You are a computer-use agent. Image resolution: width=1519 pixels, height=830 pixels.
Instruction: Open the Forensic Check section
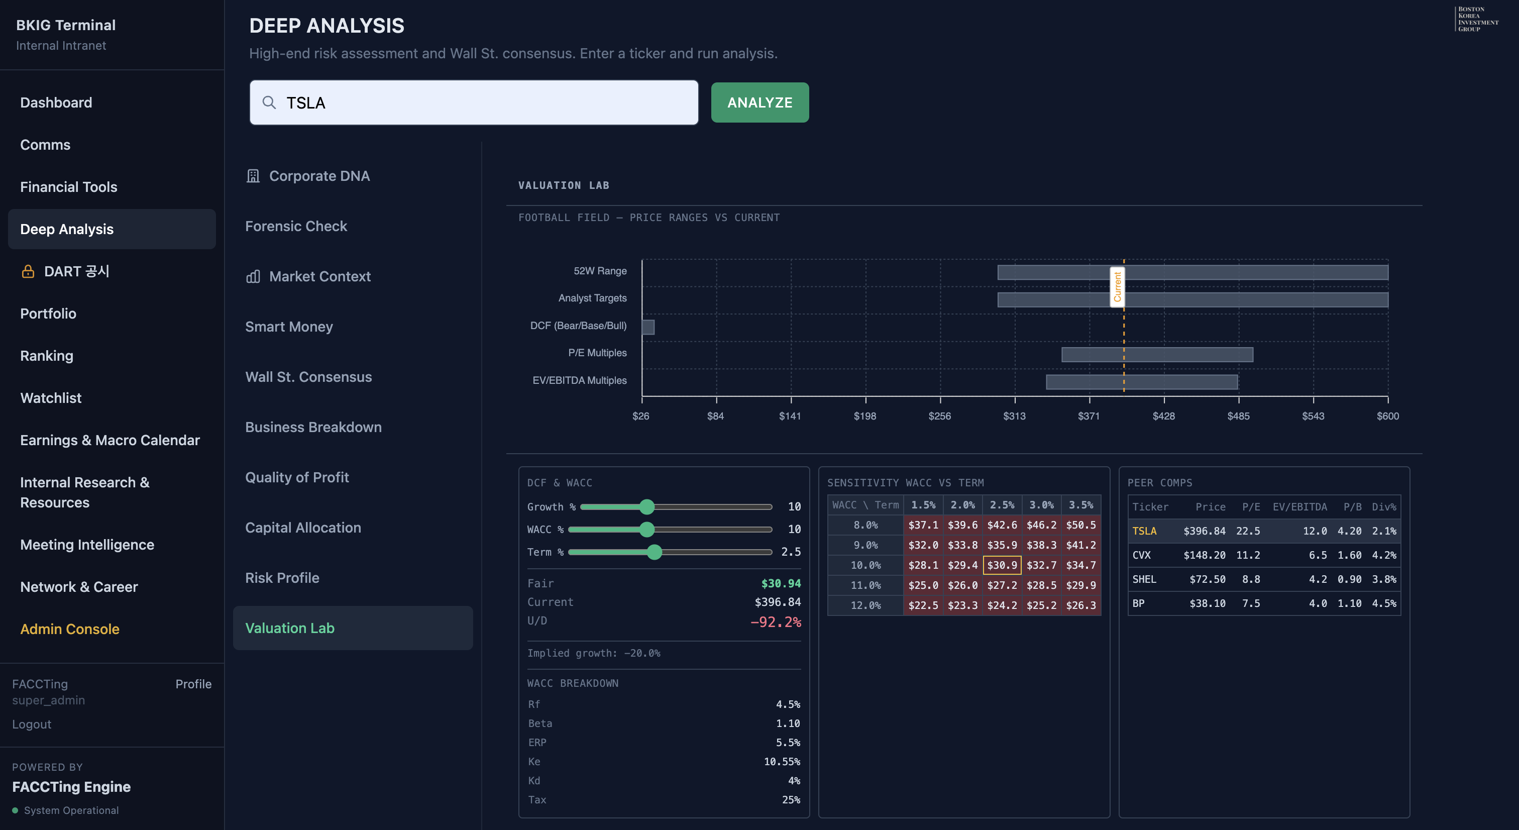click(296, 226)
